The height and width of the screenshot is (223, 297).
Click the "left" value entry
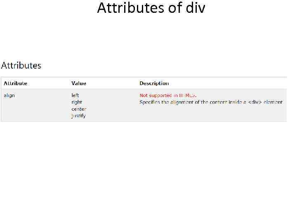point(75,95)
